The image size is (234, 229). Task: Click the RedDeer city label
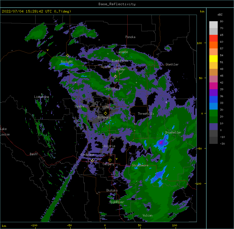coord(120,69)
